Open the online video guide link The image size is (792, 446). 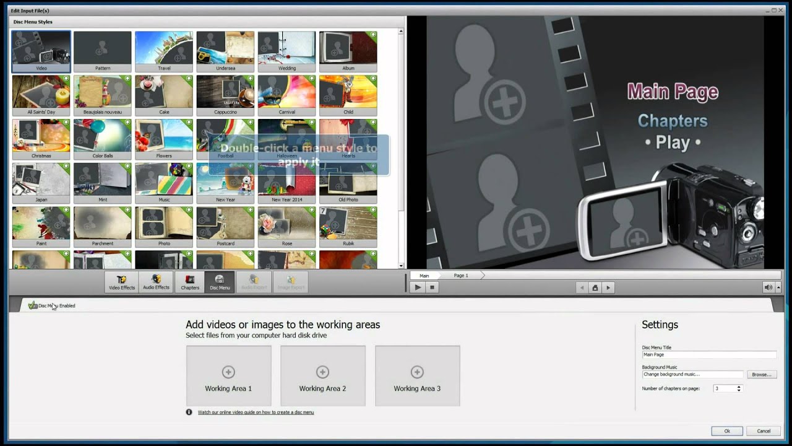tap(256, 412)
